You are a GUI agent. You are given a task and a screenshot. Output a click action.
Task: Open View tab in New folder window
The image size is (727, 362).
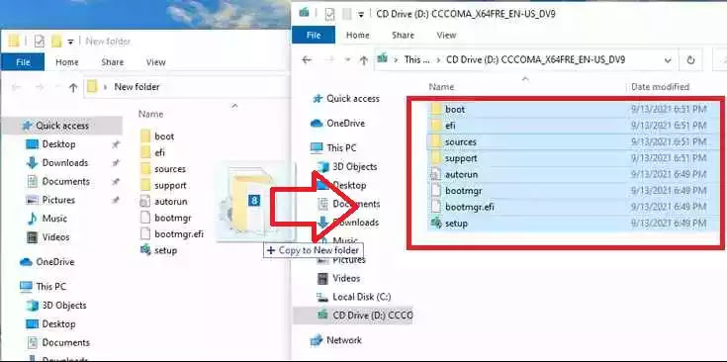156,61
